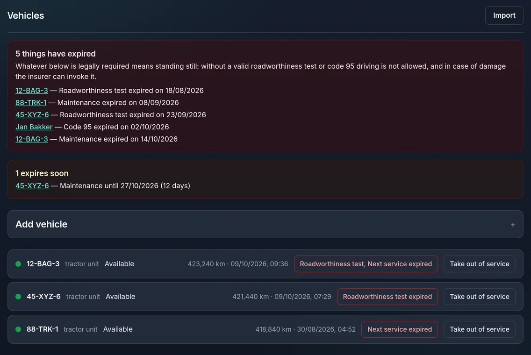The image size is (531, 355).
Task: Take 45-XYZ-6 out of service
Action: (x=479, y=297)
